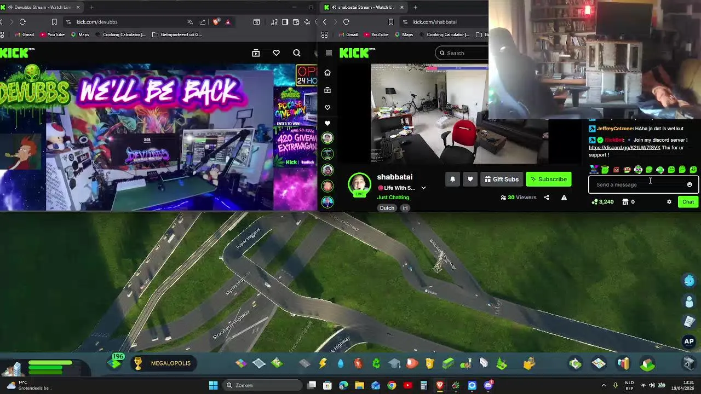Open Cooking Calculator bookmark in Devubbs window
Screen dimensions: 701x394
(x=120, y=34)
